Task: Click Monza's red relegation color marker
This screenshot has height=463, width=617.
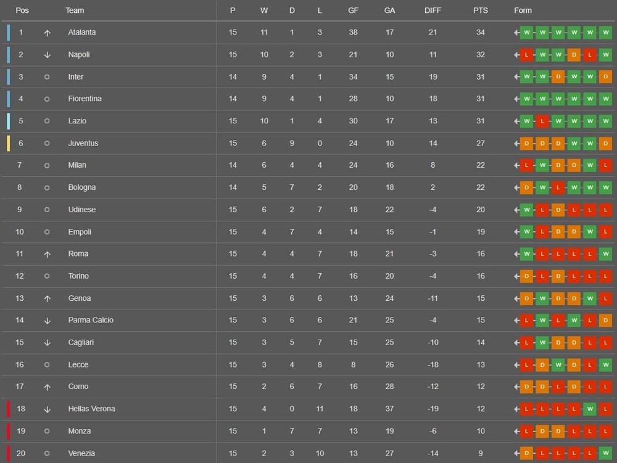Action: pyautogui.click(x=9, y=431)
